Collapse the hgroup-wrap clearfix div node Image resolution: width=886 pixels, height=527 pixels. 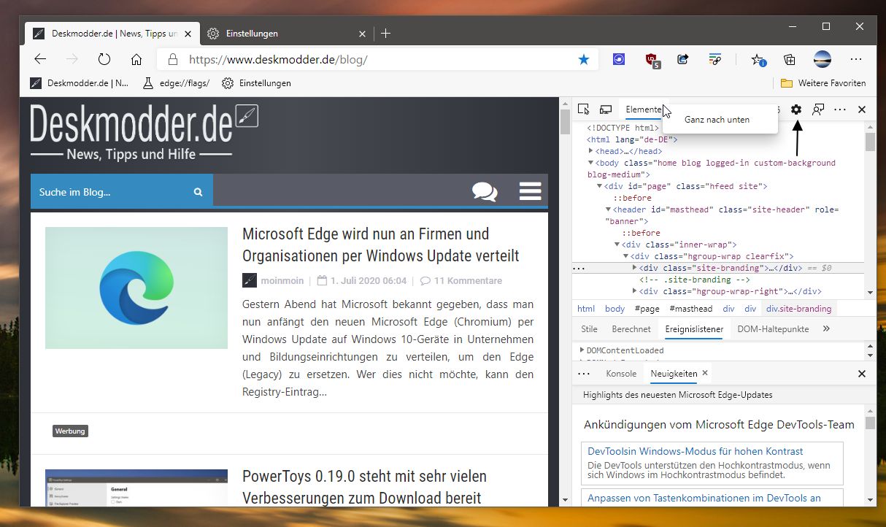point(626,256)
